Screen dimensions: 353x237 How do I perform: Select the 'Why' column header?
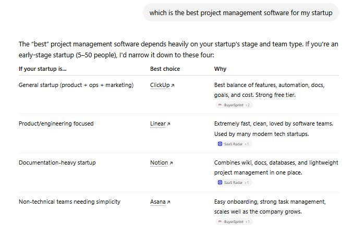pyautogui.click(x=220, y=69)
